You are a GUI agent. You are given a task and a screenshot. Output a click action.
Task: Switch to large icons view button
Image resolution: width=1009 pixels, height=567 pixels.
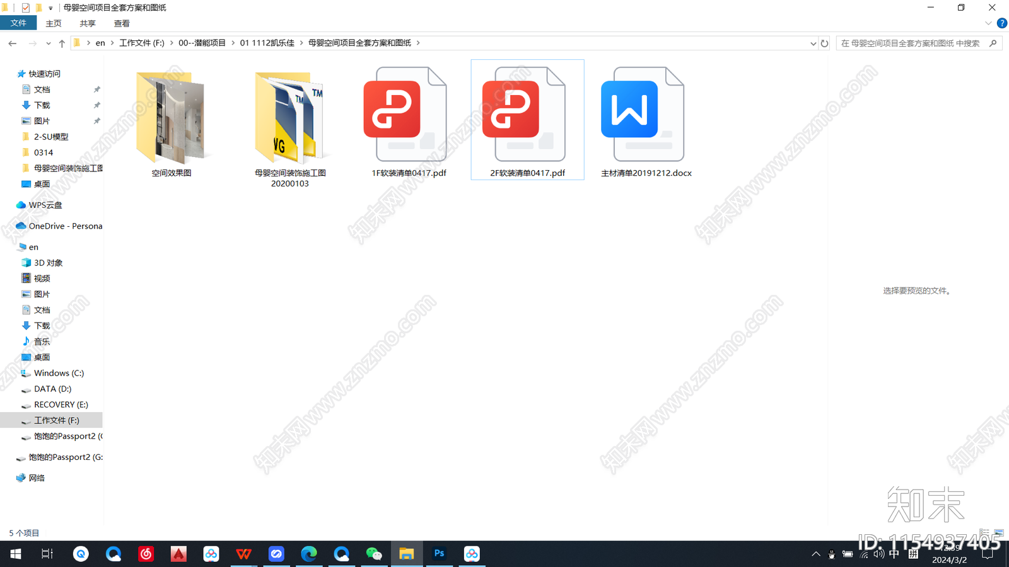click(999, 533)
